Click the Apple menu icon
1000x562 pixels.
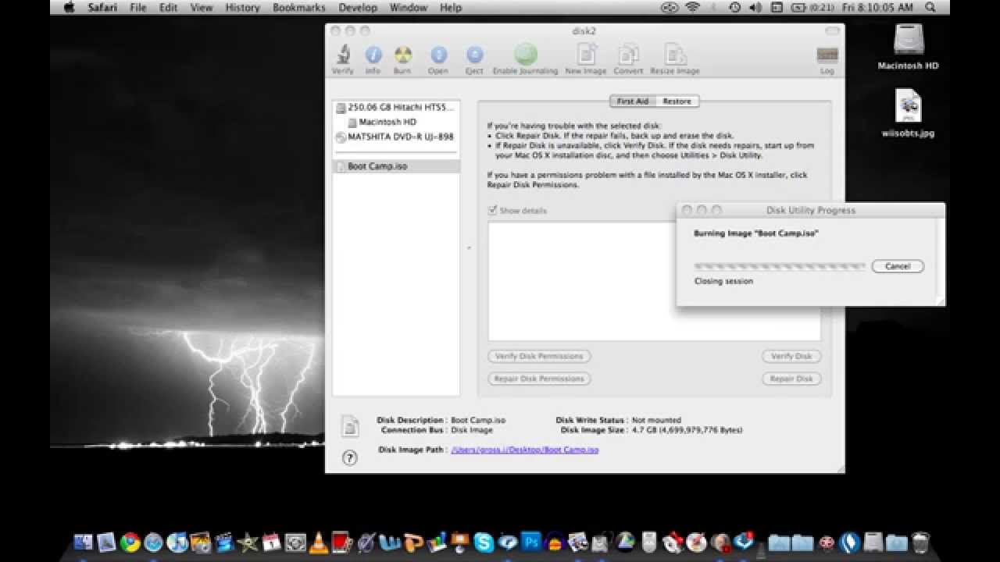69,7
